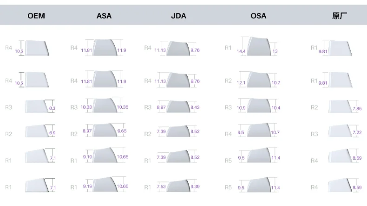This screenshot has width=367, height=206.
Task: Select the ASA profile header
Action: pos(104,16)
